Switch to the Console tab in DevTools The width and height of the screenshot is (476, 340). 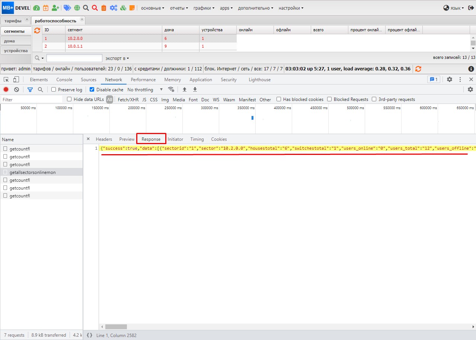coord(64,80)
